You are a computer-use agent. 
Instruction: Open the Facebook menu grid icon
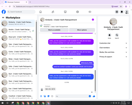[x=117, y=12]
